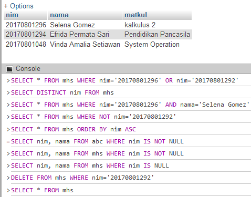
Task: Expand the WHERE NOT nim query arrow
Action: [x=8, y=117]
